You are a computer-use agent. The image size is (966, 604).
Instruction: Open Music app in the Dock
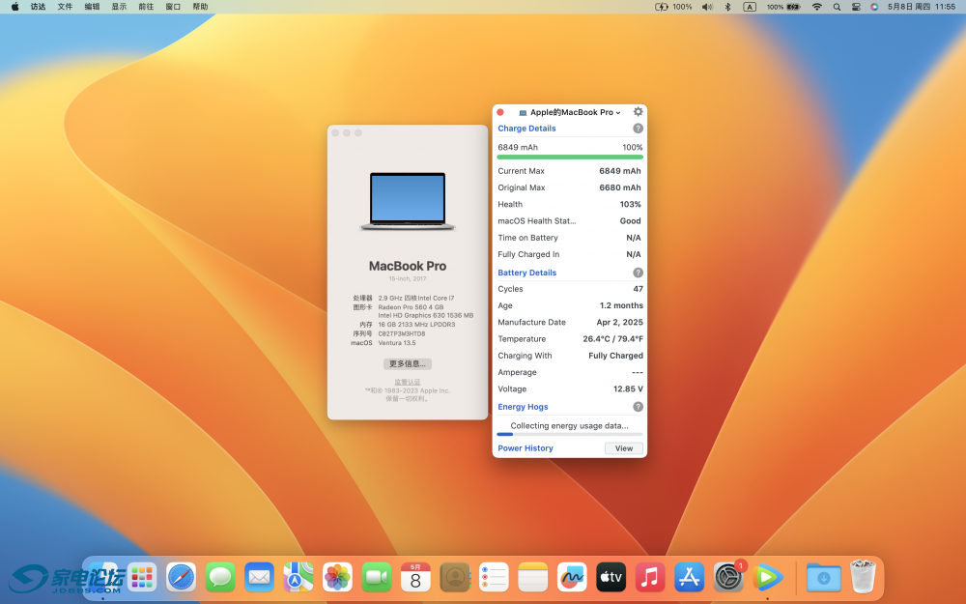tap(650, 578)
